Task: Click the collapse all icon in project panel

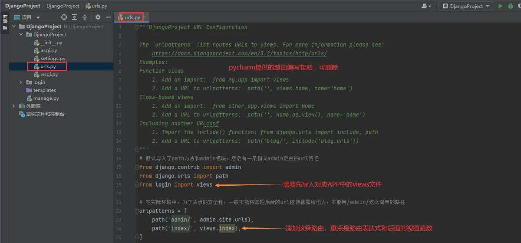Action: pyautogui.click(x=85, y=17)
